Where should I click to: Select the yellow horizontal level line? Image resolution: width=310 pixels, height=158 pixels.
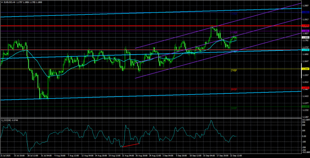click(x=103, y=69)
